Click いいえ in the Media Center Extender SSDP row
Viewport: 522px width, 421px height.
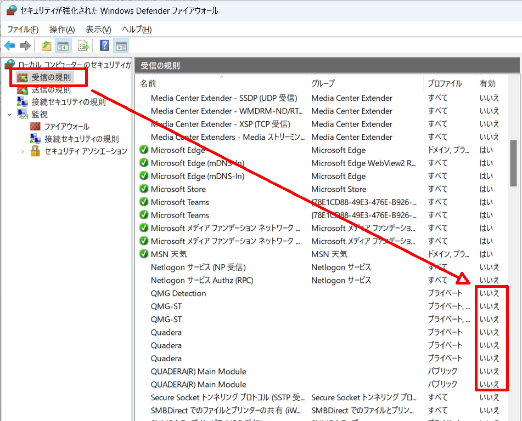click(490, 98)
